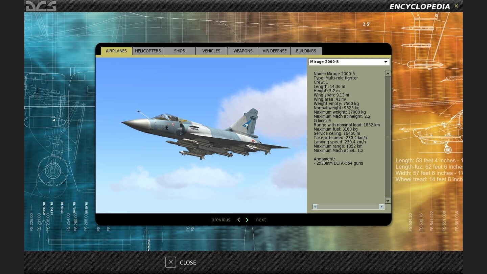
Task: Click the horizontal scrollbar track under the info
Action: pyautogui.click(x=348, y=206)
